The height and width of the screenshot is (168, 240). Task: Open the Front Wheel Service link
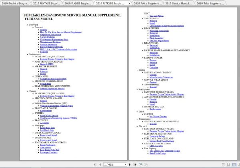49,115
